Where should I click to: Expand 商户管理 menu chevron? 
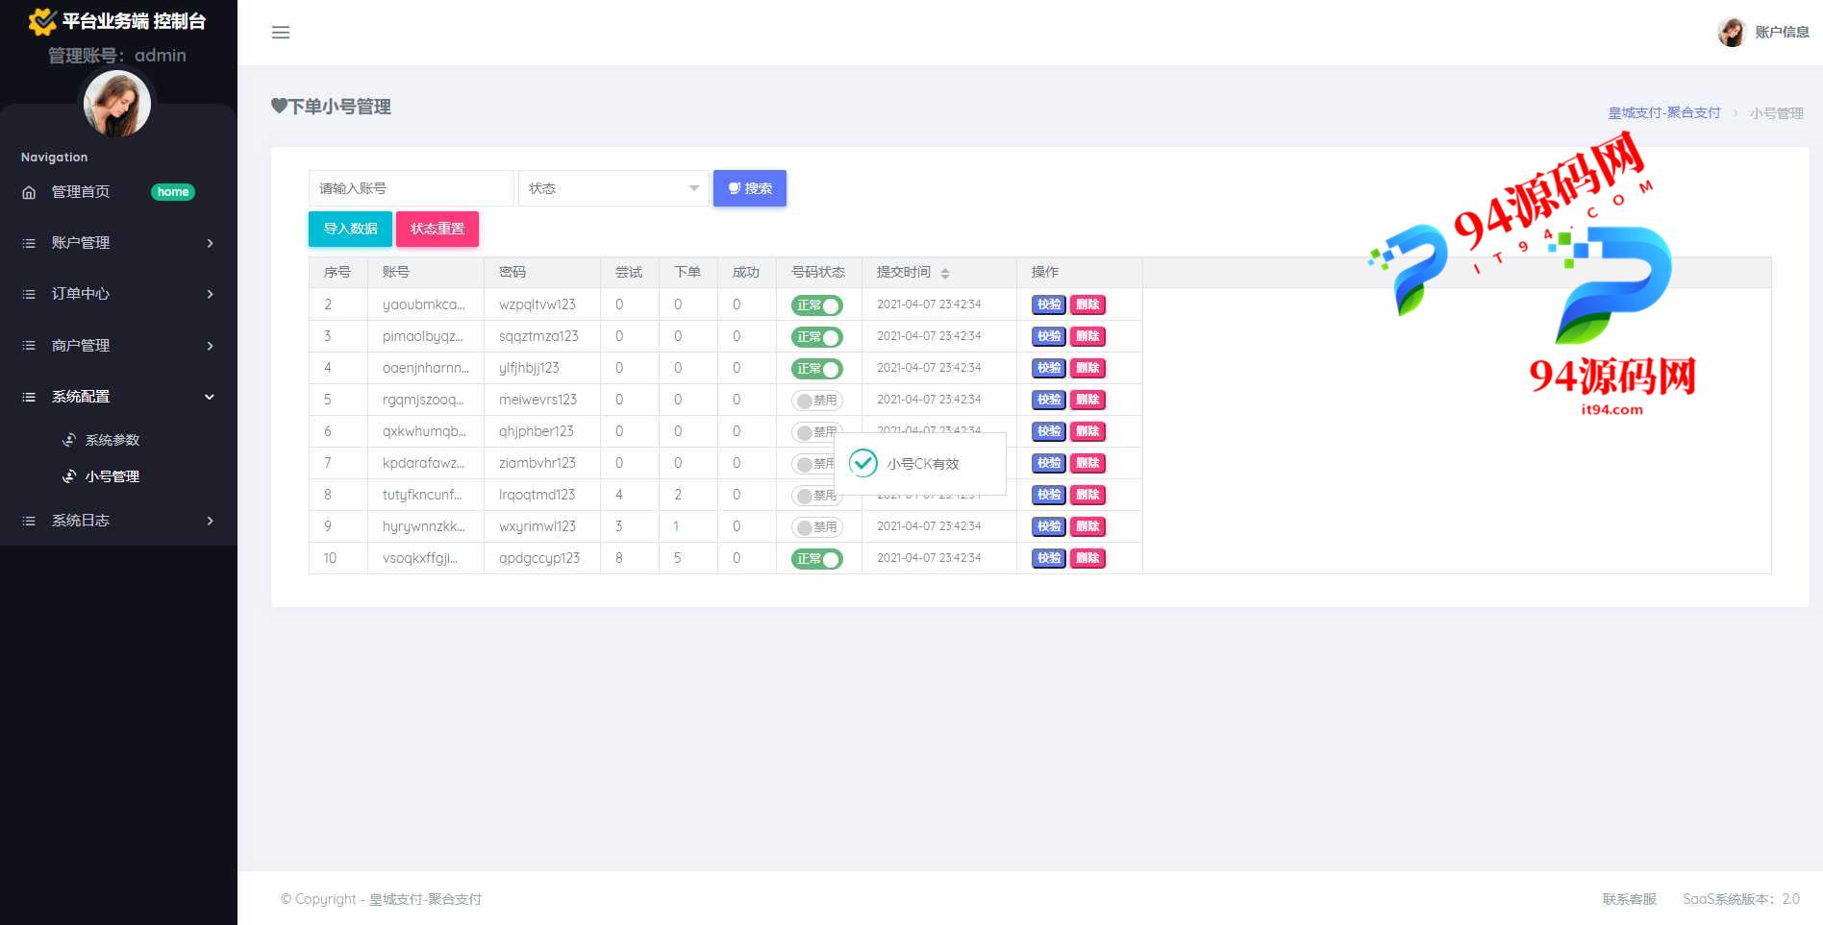[210, 346]
